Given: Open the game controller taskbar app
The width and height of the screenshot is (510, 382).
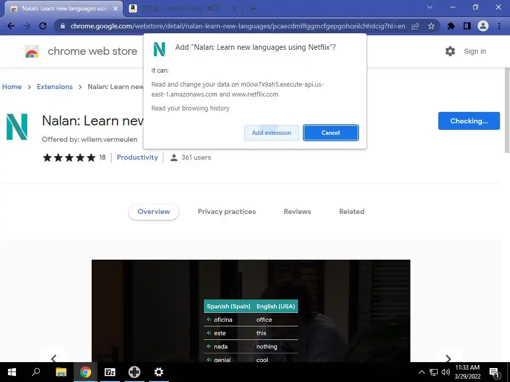Looking at the screenshot, I should (x=134, y=372).
